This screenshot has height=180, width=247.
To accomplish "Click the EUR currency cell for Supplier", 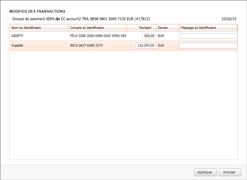I will [x=161, y=45].
